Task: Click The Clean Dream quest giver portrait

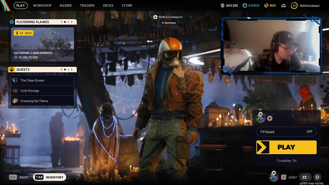Action: click(x=15, y=80)
